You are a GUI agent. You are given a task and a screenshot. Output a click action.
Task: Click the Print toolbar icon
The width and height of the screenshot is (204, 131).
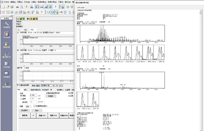[17, 7]
